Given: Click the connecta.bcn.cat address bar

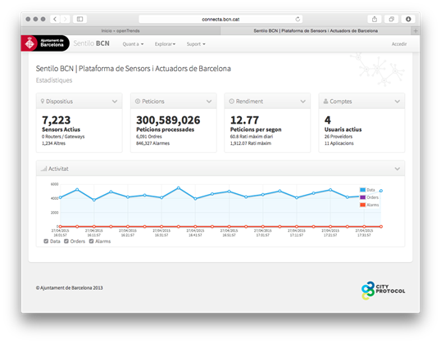Looking at the screenshot, I should (x=220, y=19).
